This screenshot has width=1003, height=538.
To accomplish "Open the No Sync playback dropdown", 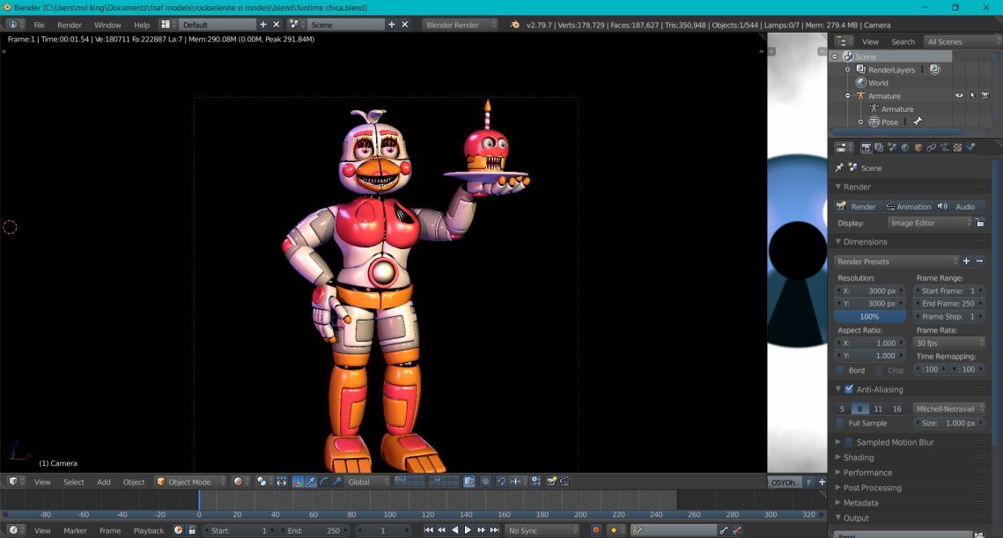I will pyautogui.click(x=542, y=530).
